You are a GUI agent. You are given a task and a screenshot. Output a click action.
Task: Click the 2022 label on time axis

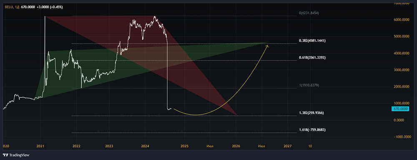[x=76, y=146]
